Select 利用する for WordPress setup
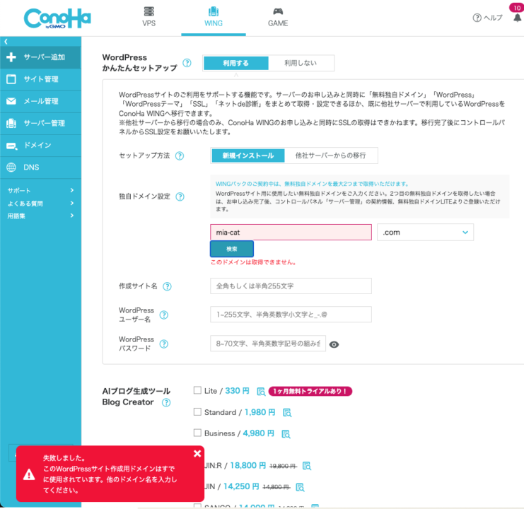The image size is (524, 509). coord(236,63)
